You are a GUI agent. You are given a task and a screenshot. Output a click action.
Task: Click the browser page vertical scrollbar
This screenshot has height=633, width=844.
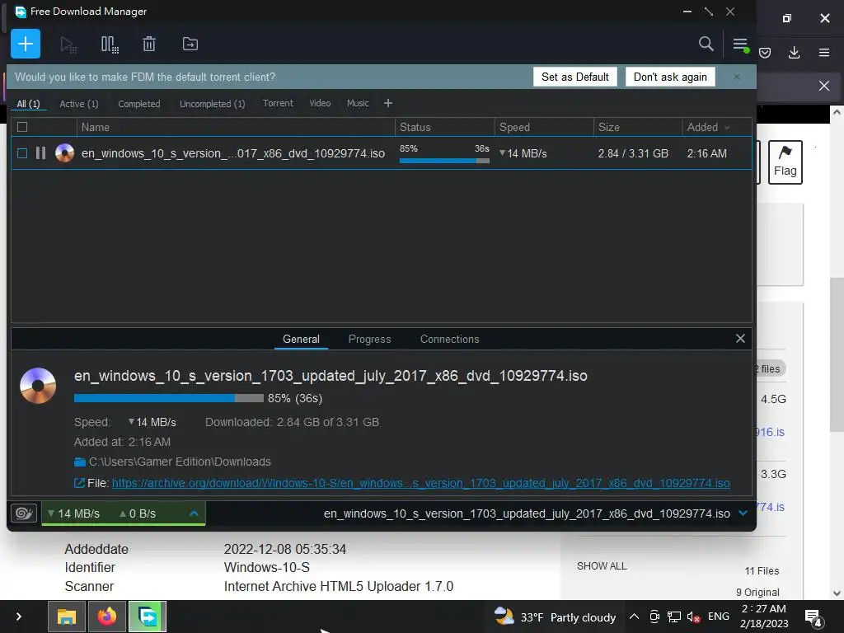pos(837,353)
